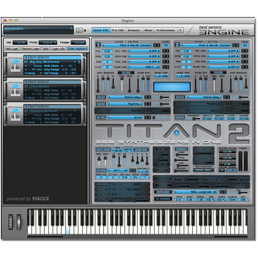Open the Preferences tab
Image resolution: width=258 pixels, height=258 pixels.
pos(166,30)
